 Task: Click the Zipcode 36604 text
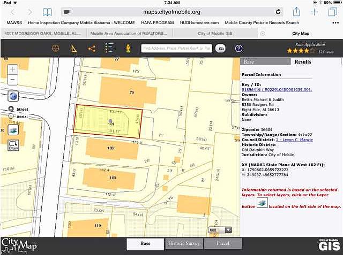click(x=257, y=130)
